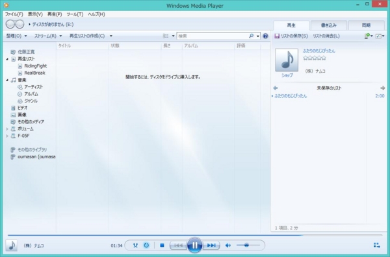
Task: Select 佐藤正寛 library root
Action: (x=26, y=52)
